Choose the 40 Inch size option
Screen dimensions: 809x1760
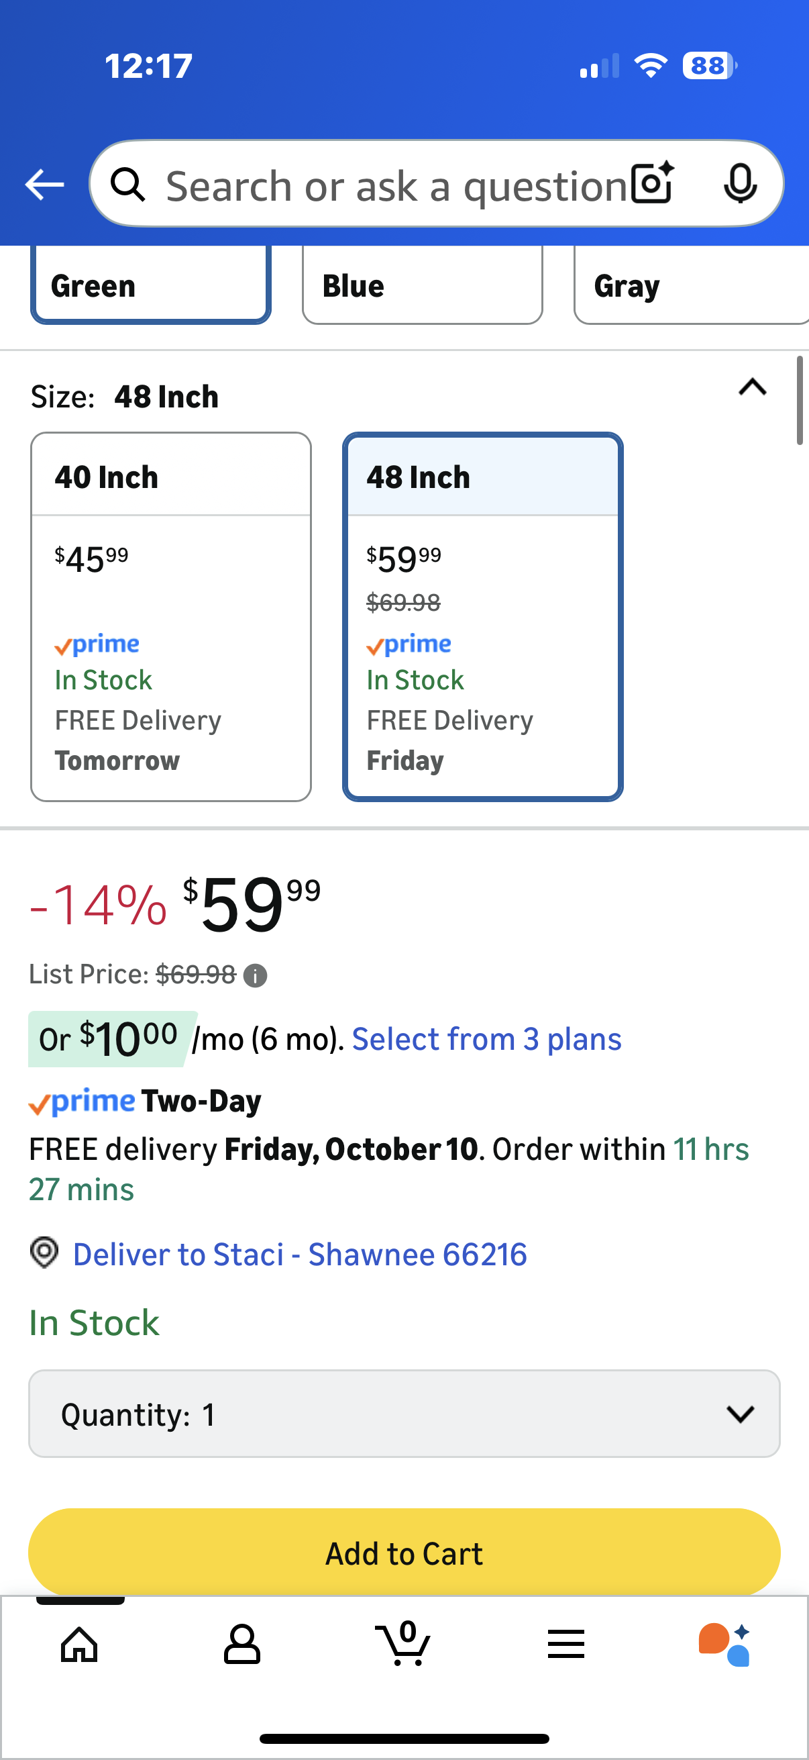point(170,615)
